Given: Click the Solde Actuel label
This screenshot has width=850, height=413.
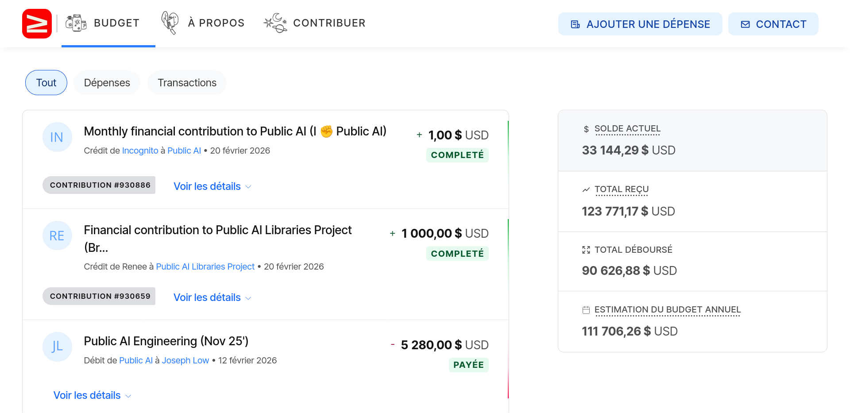Looking at the screenshot, I should [627, 129].
